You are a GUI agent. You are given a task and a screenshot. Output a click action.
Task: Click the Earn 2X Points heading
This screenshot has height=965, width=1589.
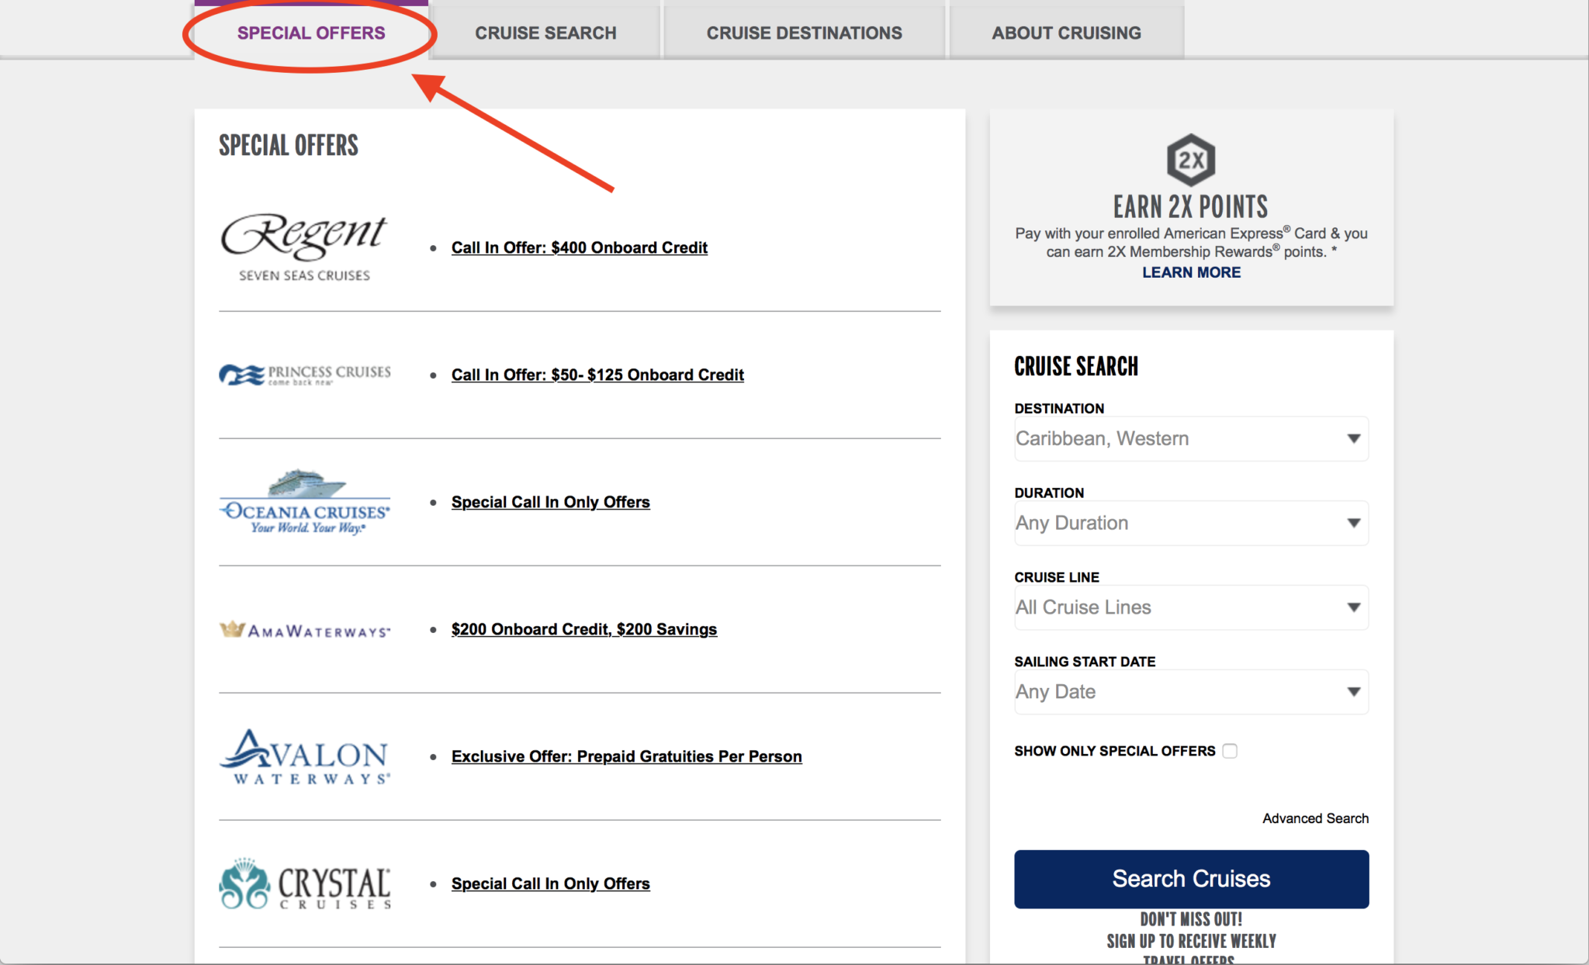[x=1191, y=207]
